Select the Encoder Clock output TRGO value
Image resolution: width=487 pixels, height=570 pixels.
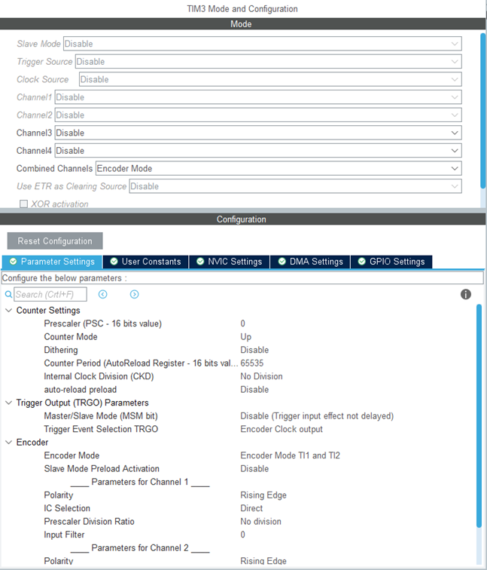[282, 429]
